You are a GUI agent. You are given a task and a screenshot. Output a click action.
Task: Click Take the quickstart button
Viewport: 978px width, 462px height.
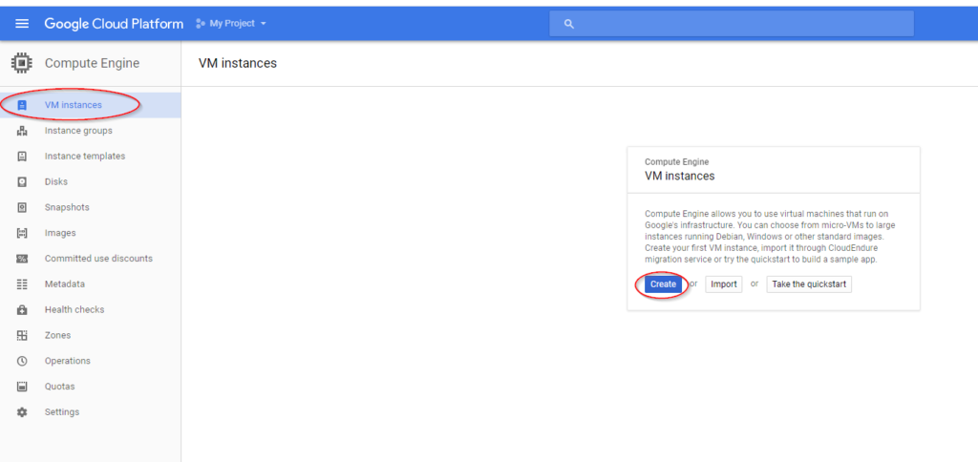click(x=809, y=284)
